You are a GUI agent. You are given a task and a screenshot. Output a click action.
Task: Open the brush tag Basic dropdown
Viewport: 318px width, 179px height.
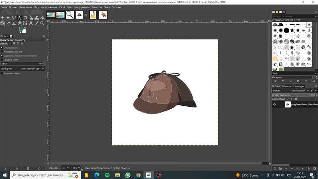tap(294, 73)
